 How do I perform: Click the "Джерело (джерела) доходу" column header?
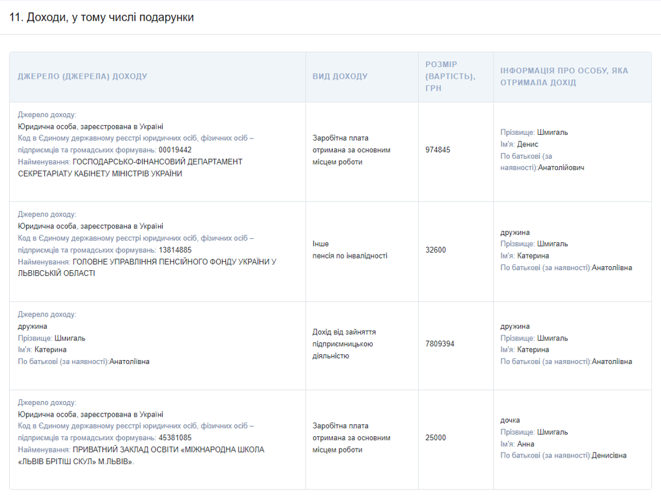click(x=83, y=76)
